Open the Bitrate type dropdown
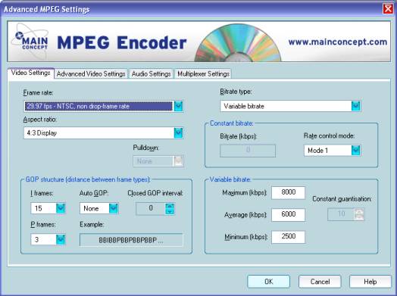This screenshot has width=397, height=296. coord(356,106)
